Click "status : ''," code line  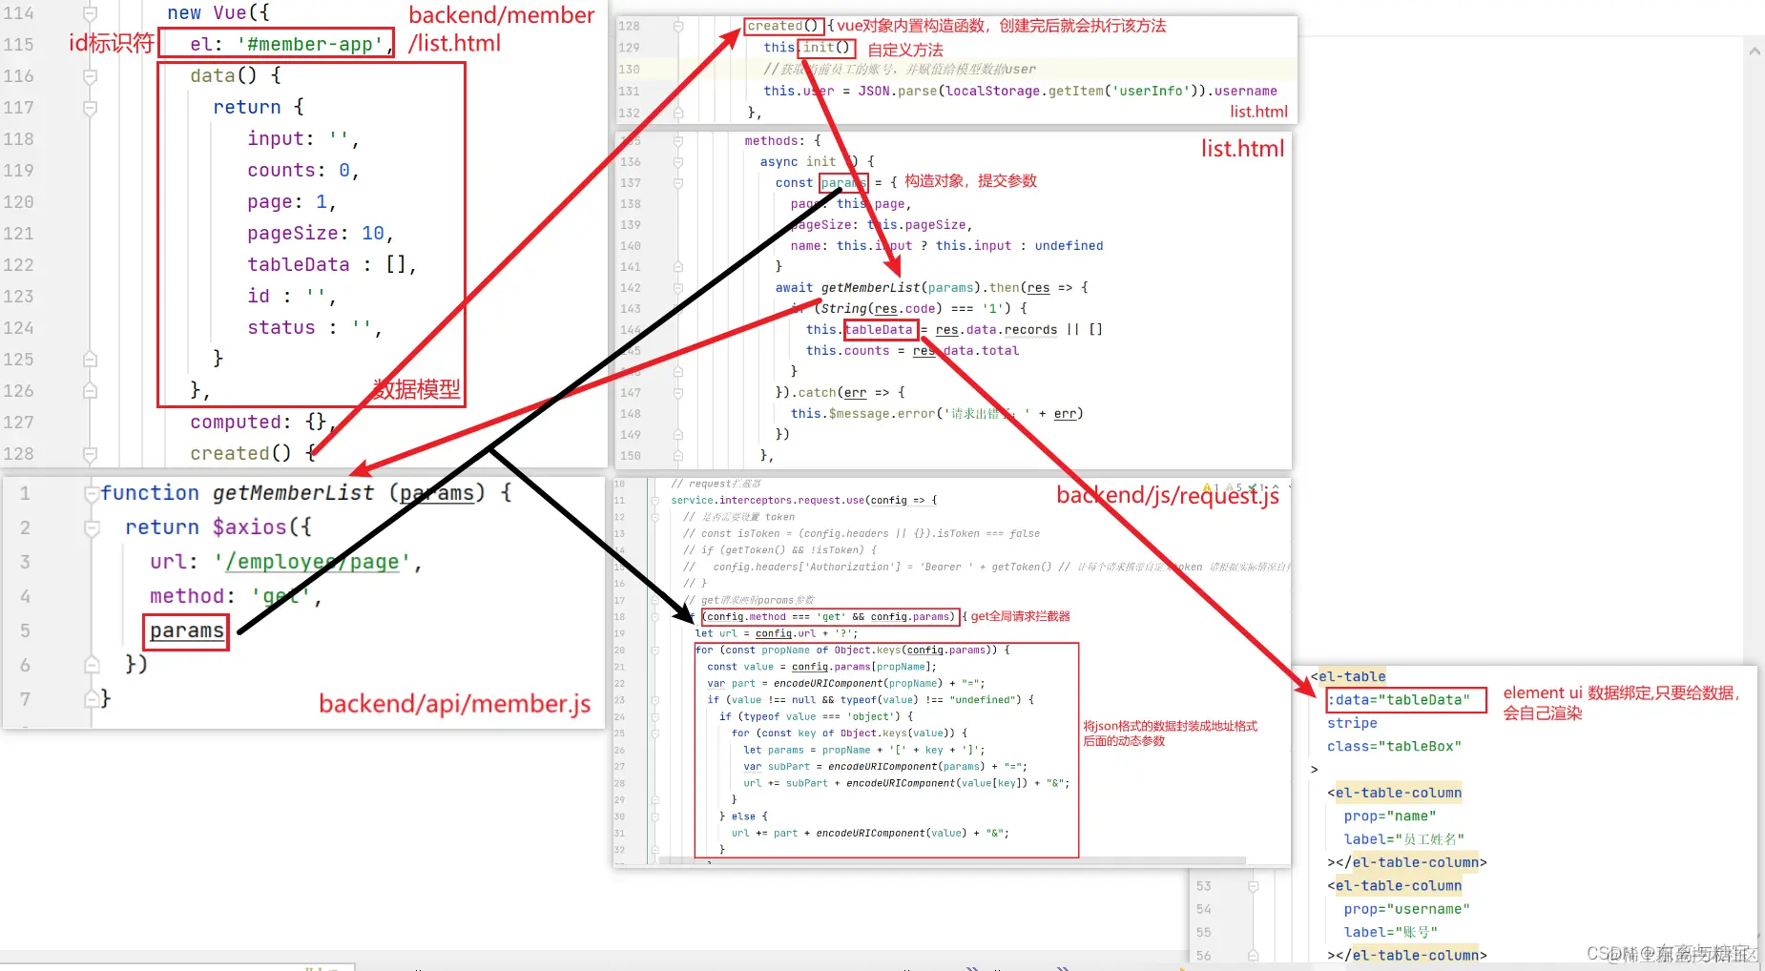pyautogui.click(x=314, y=328)
